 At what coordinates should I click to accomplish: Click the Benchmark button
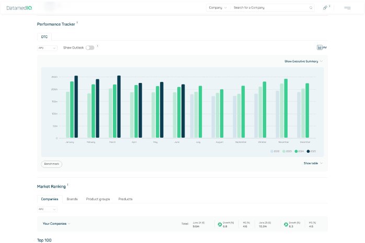[51, 164]
